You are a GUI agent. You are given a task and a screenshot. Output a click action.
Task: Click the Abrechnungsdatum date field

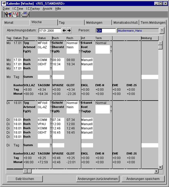[x=50, y=31]
